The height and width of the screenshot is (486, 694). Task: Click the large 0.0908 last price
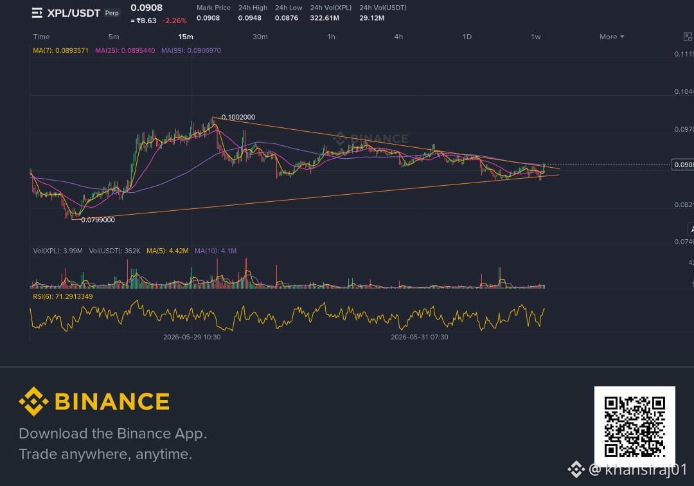147,8
